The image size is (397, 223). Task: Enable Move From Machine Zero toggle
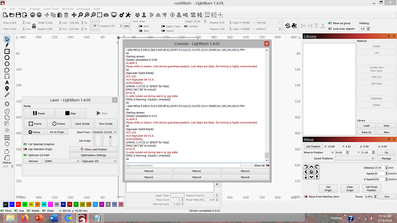point(306,197)
